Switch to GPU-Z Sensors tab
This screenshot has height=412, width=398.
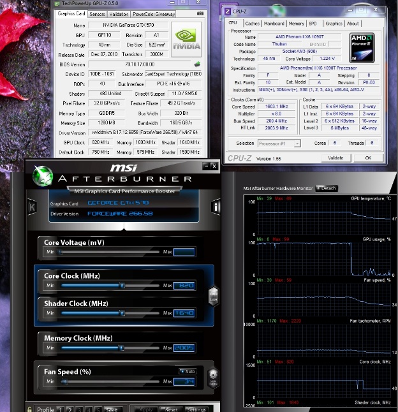pos(97,14)
